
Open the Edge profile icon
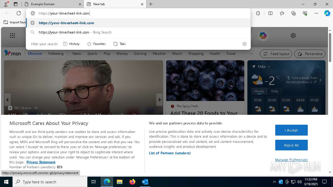pyautogui.click(x=6, y=4)
